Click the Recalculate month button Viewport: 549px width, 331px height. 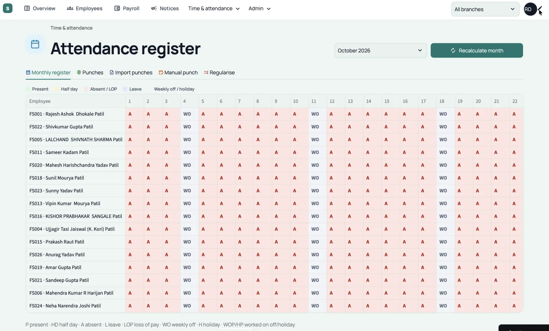[477, 50]
